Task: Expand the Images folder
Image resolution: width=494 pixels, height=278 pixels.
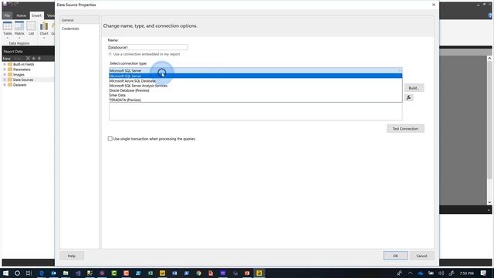Action: pos(5,75)
